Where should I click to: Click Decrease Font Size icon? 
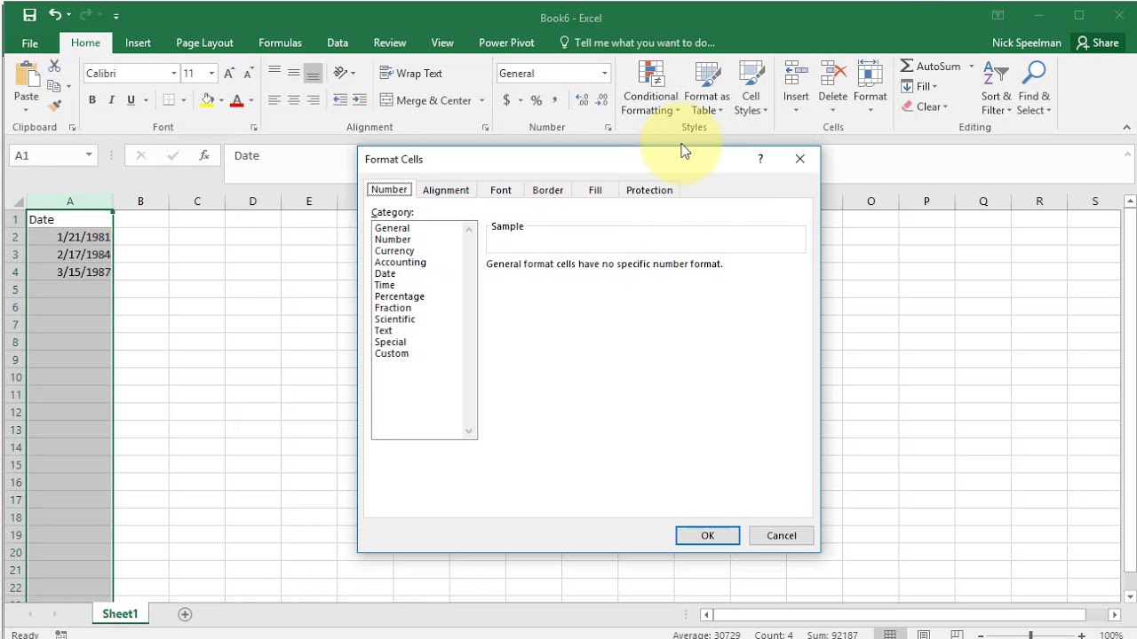point(249,74)
